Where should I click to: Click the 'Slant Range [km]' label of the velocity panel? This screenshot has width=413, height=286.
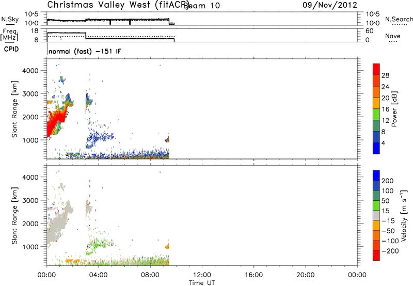(x=14, y=216)
